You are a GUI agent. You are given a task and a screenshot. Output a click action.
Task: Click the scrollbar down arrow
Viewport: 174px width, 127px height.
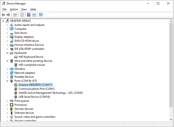(x=171, y=119)
